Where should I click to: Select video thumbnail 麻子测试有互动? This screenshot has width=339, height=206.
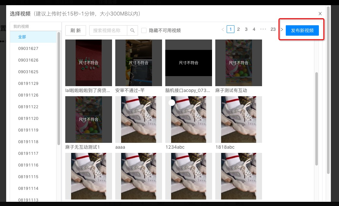point(239,63)
